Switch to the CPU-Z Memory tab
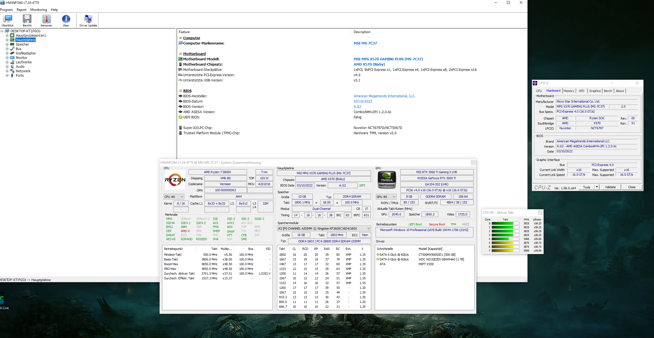Image resolution: width=654 pixels, height=338 pixels. (569, 91)
